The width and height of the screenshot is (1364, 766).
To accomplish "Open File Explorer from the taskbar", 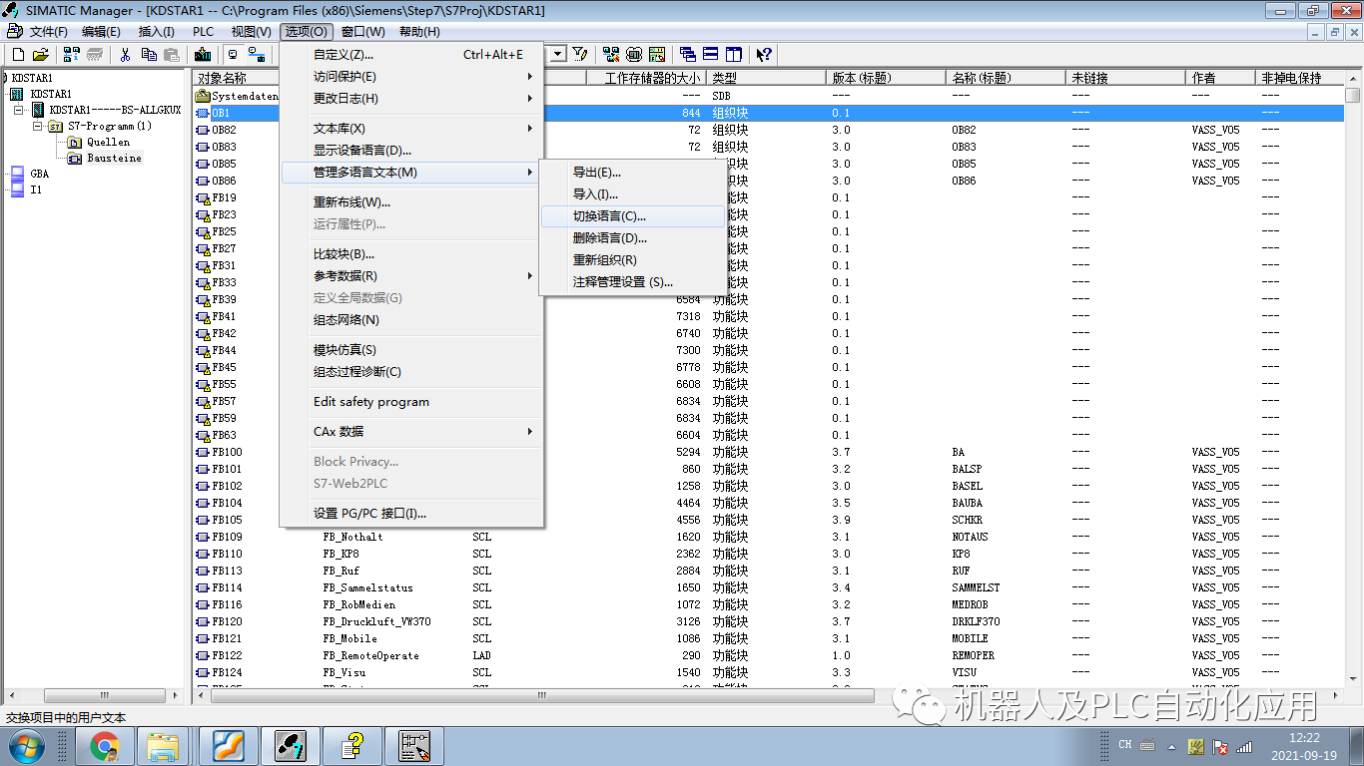I will tap(164, 745).
